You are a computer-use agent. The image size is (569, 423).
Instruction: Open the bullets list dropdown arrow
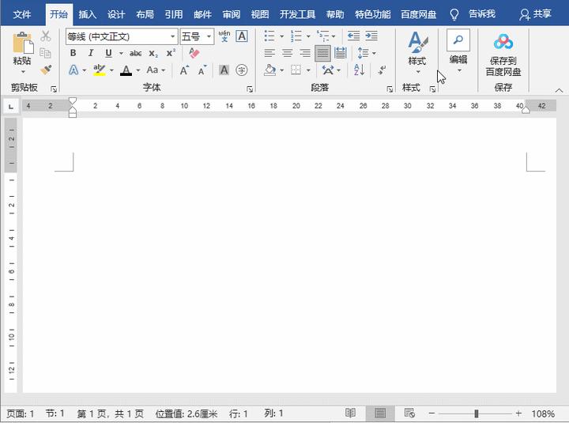pyautogui.click(x=281, y=36)
